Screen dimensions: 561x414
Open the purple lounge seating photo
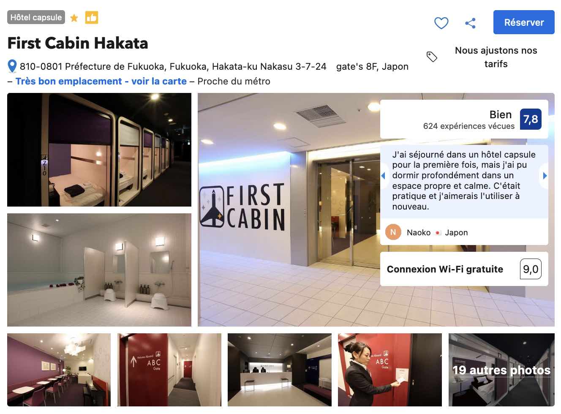(x=59, y=370)
